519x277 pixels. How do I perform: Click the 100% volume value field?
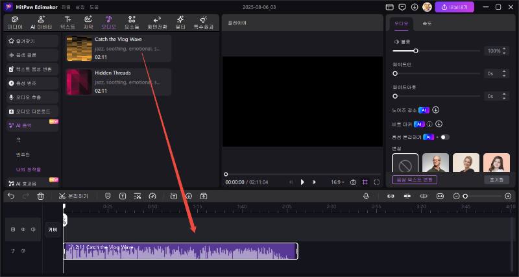click(x=494, y=51)
